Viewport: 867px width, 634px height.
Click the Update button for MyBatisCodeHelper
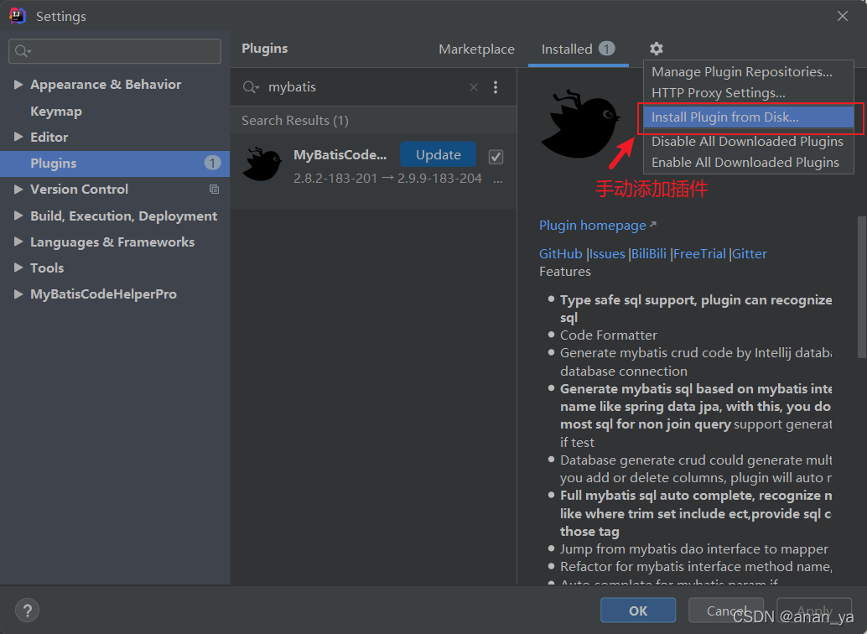click(x=438, y=155)
